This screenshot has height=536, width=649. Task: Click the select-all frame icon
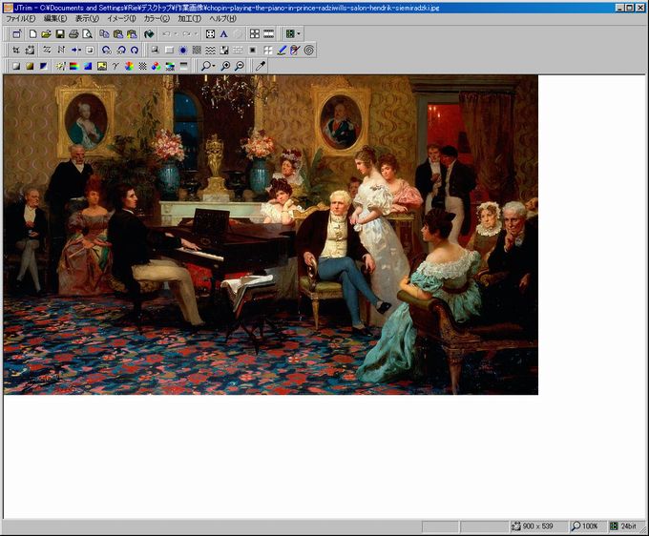pyautogui.click(x=210, y=34)
